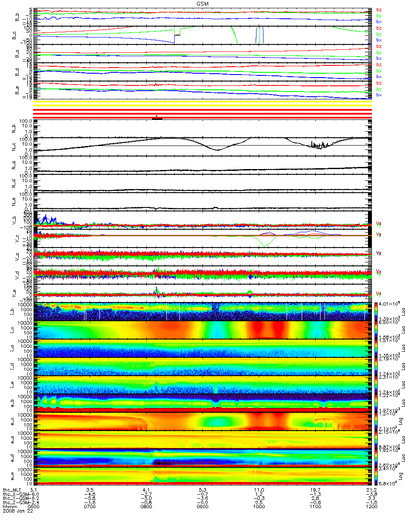Select the thc_MLT row label
Viewport: 405px width, 523px height.
(13, 490)
